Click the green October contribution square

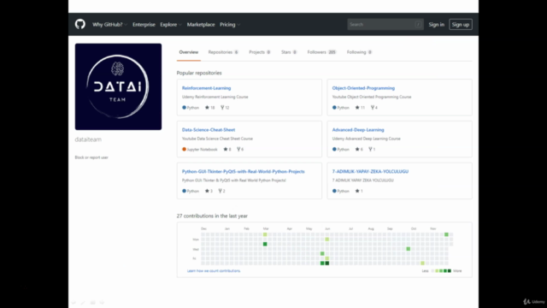[409, 249]
